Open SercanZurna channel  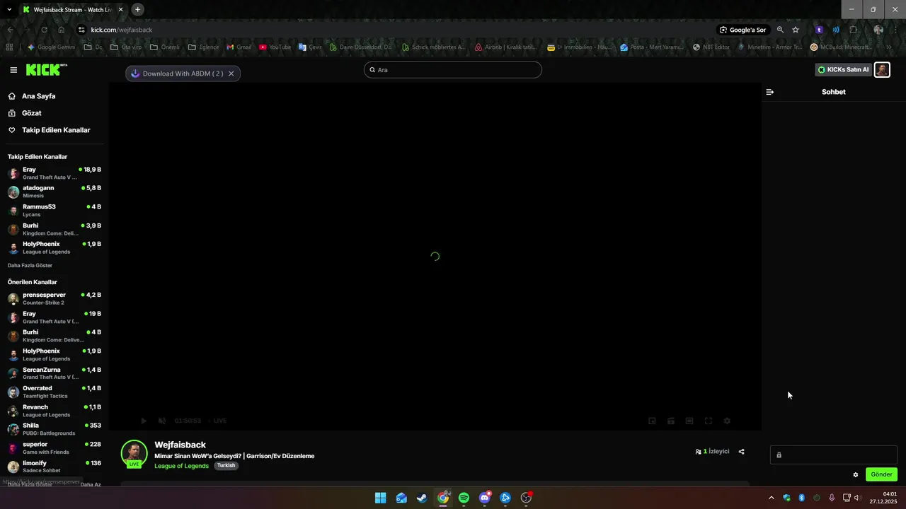pyautogui.click(x=55, y=373)
